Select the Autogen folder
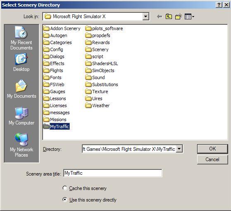This screenshot has width=231, height=211. pyautogui.click(x=55, y=35)
